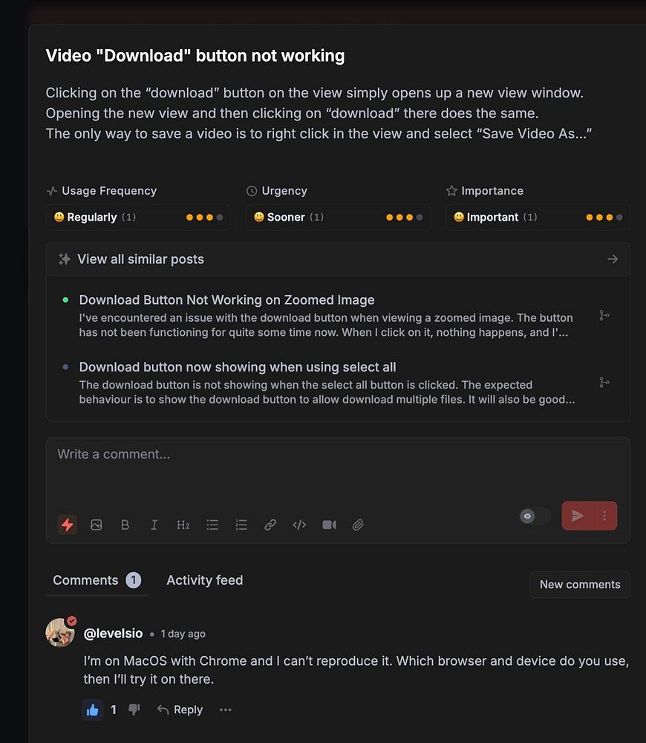Record a video with the camera icon
Viewport: 646px width, 743px height.
coord(329,525)
